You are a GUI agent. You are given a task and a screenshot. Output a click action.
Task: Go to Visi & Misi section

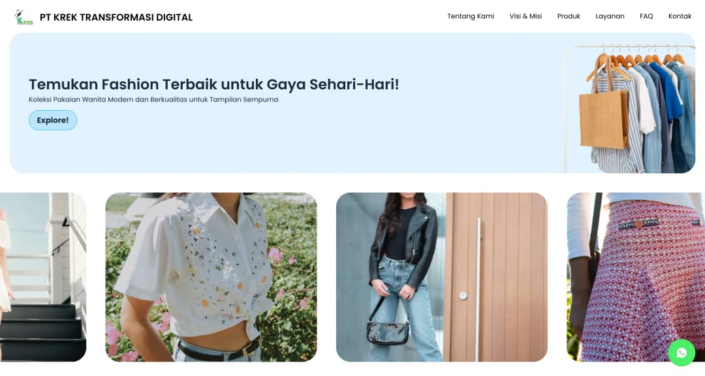pos(525,16)
